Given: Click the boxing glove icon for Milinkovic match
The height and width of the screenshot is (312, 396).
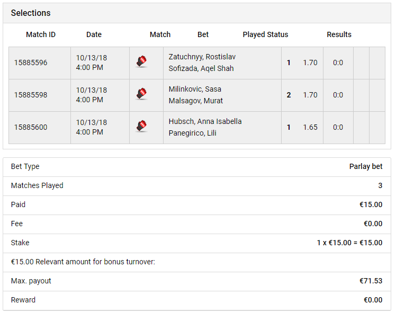Looking at the screenshot, I should click(x=142, y=94).
